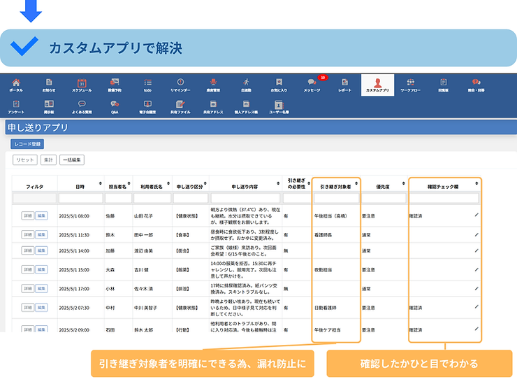Select the カスタムアプリ tab
Screen dimensions: 517x384
tap(377, 84)
